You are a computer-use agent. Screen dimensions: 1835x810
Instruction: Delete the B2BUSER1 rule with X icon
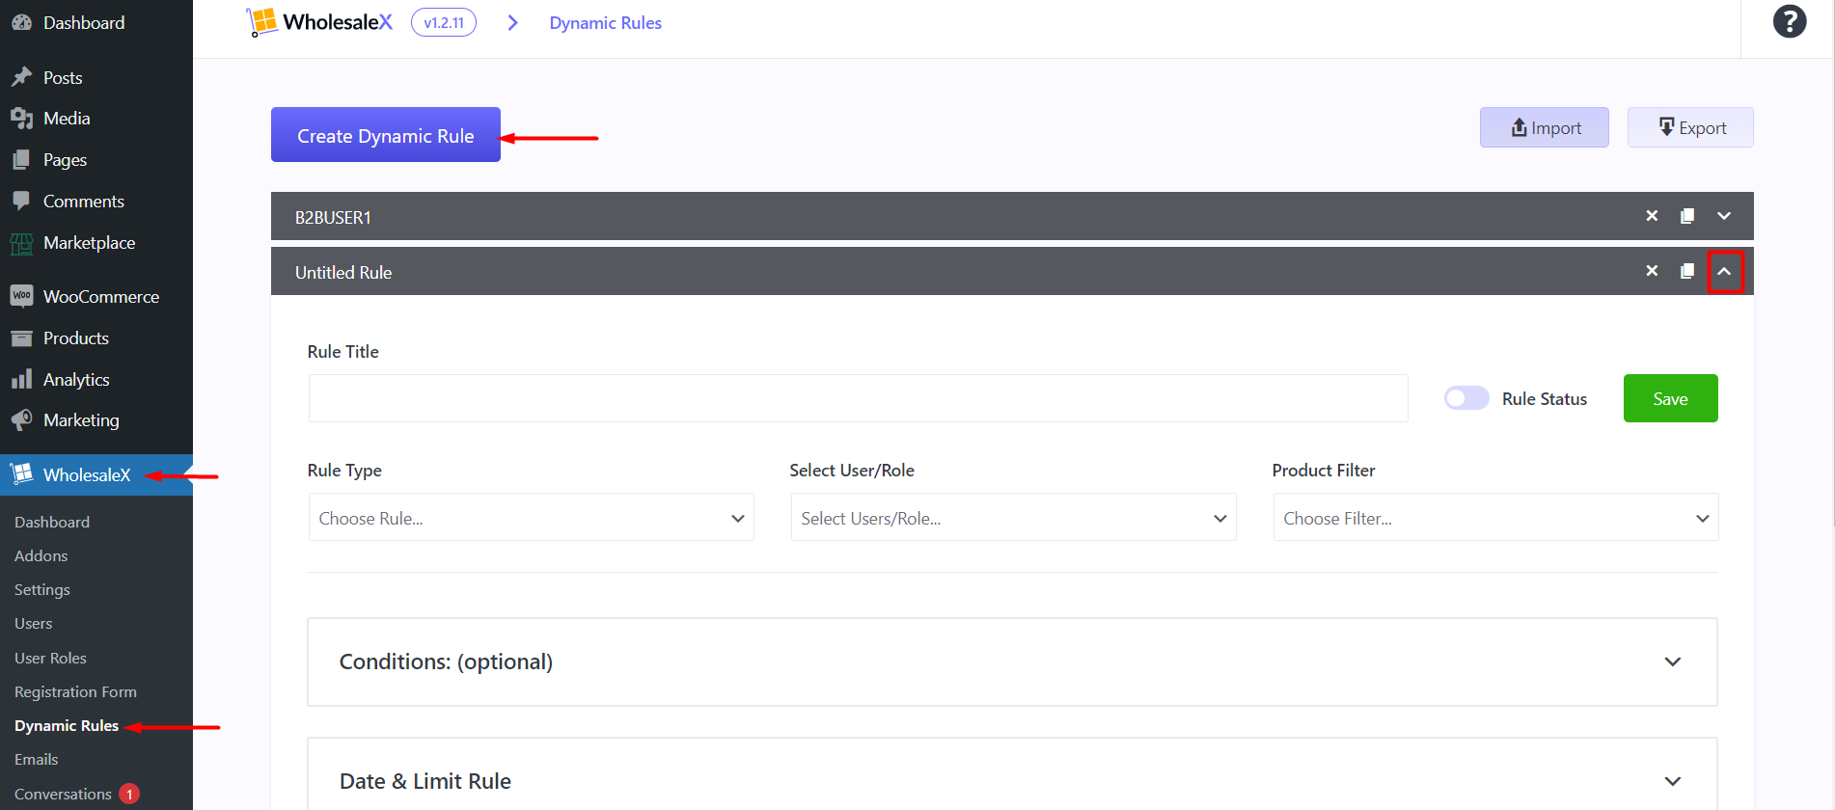point(1652,216)
